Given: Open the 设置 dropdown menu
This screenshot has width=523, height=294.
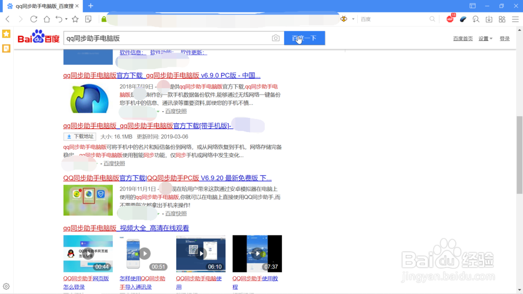Looking at the screenshot, I should pos(485,39).
